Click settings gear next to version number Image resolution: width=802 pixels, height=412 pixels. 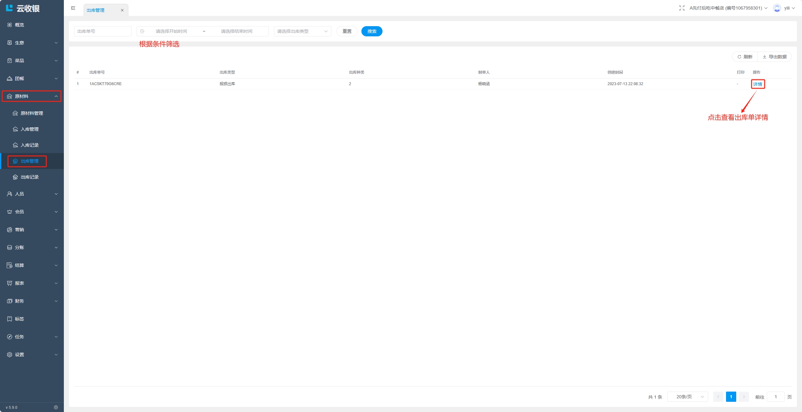(x=56, y=407)
